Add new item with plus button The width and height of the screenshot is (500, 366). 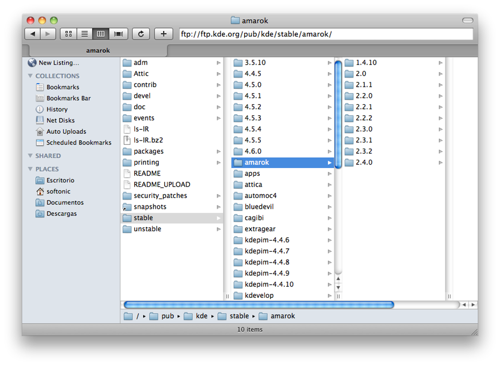coord(164,34)
